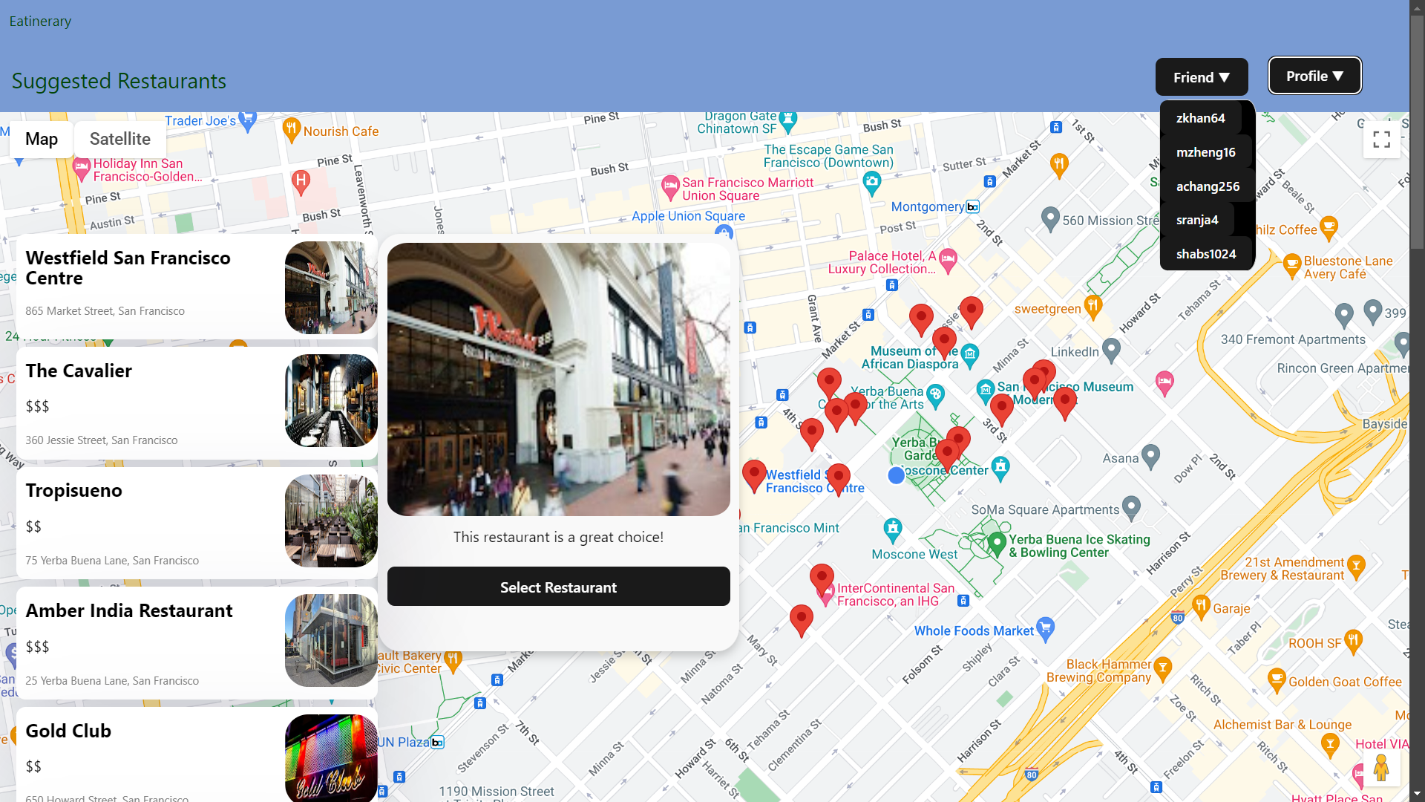Choose achang256 in friend list

click(1208, 186)
